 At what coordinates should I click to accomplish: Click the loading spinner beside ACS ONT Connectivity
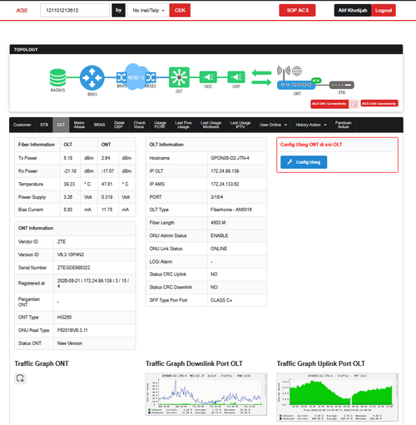(x=354, y=104)
